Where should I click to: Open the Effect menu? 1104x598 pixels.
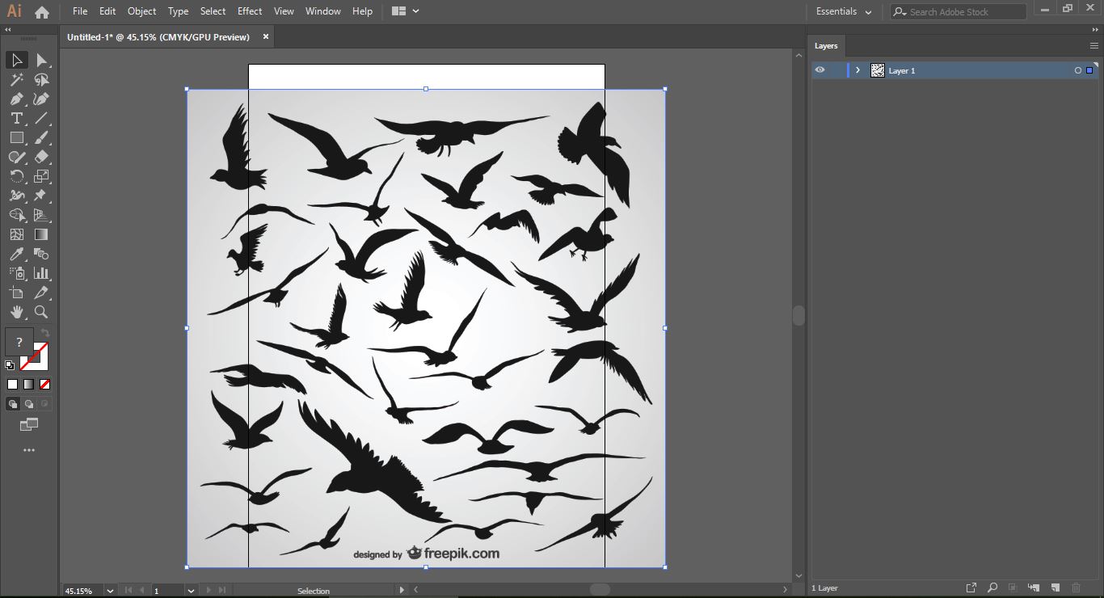[250, 11]
